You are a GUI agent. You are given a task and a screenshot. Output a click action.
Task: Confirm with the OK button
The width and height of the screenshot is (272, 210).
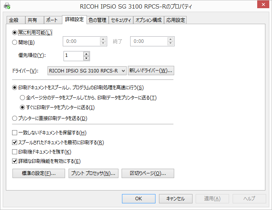click(x=139, y=199)
